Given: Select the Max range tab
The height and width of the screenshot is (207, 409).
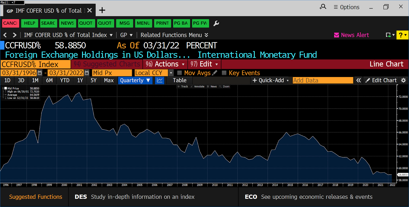Looking at the screenshot, I should [x=109, y=80].
